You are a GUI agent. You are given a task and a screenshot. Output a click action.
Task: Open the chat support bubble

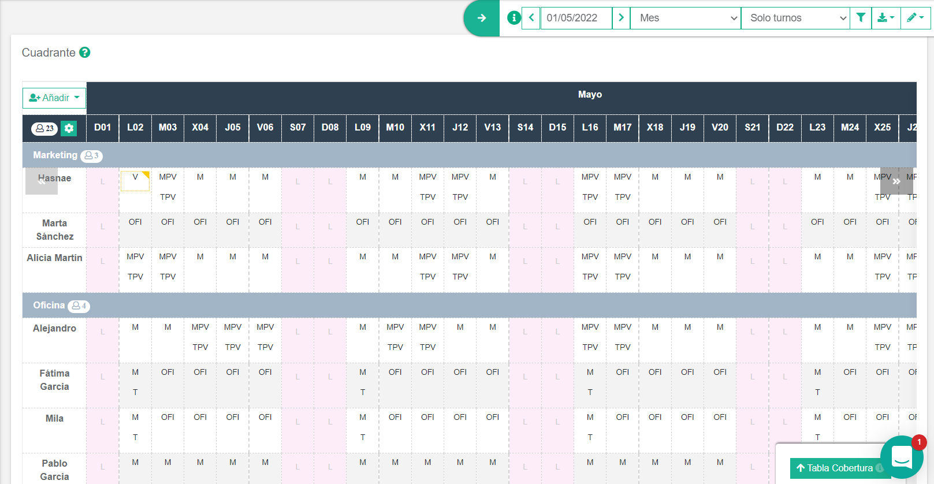point(901,457)
